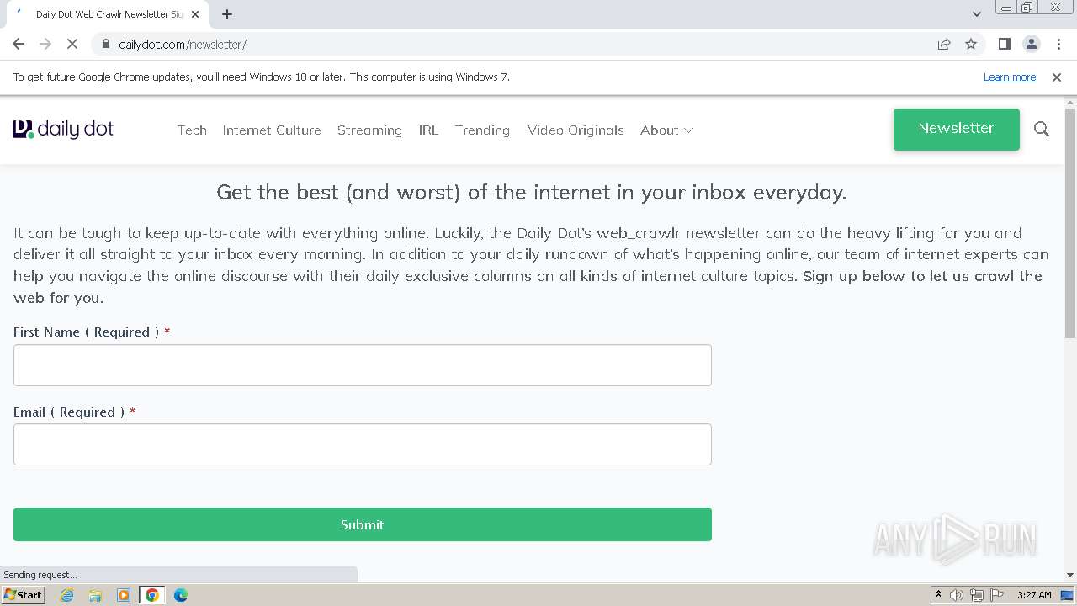Go back with the browser back arrow
Image resolution: width=1077 pixels, height=606 pixels.
tap(19, 45)
